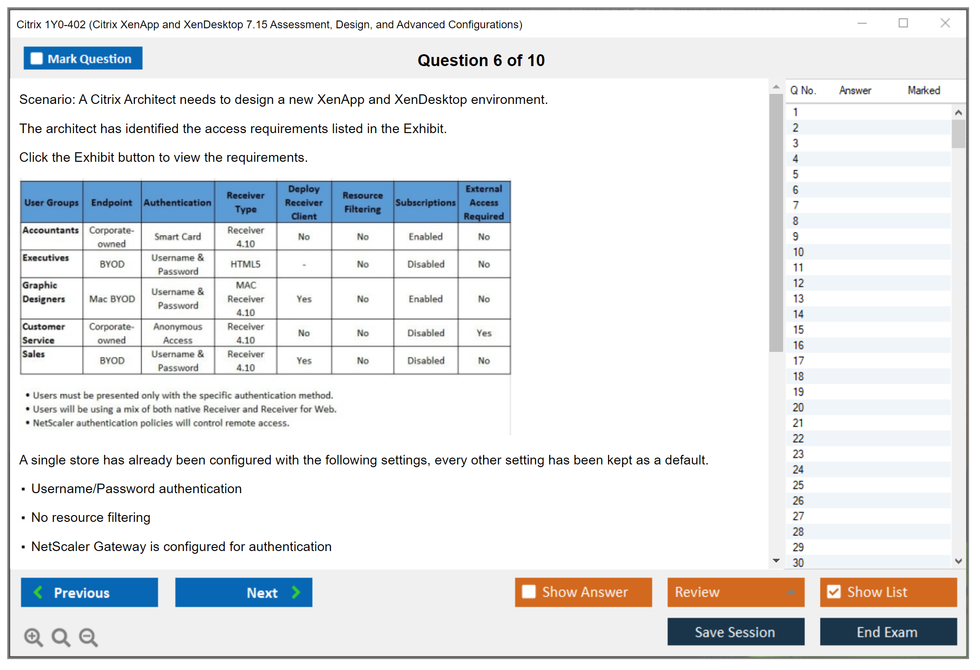
Task: Toggle the Show Answer checkbox
Action: point(529,592)
